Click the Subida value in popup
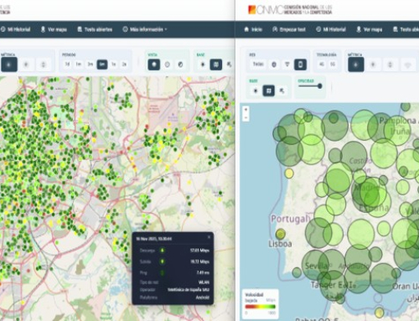 (x=199, y=261)
